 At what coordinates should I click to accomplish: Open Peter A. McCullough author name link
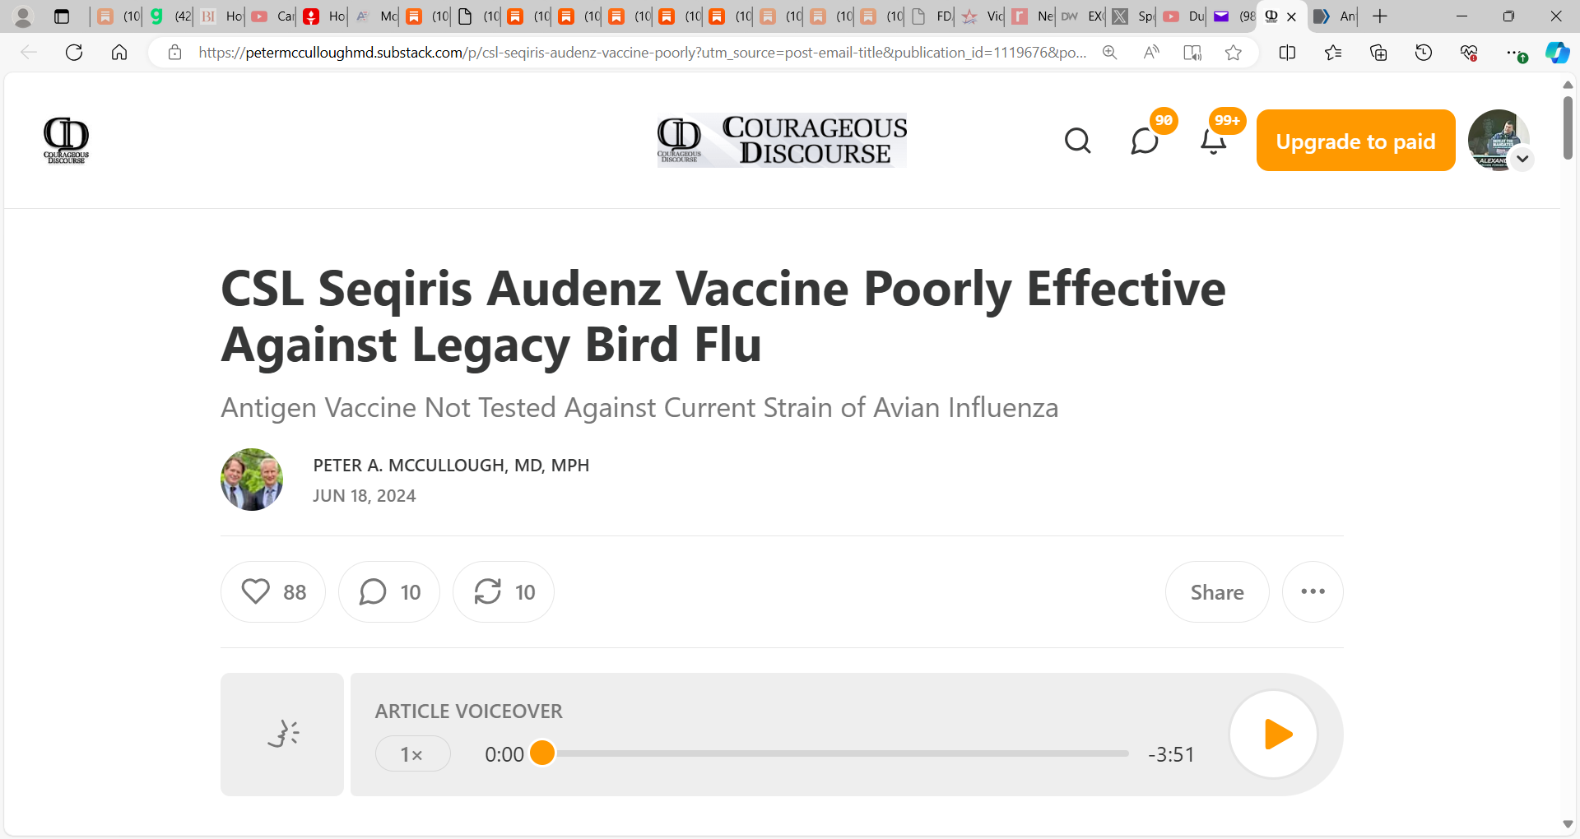tap(451, 466)
